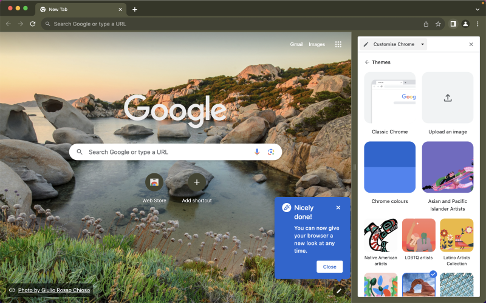
Task: Open a new tab with plus button
Action: [135, 9]
